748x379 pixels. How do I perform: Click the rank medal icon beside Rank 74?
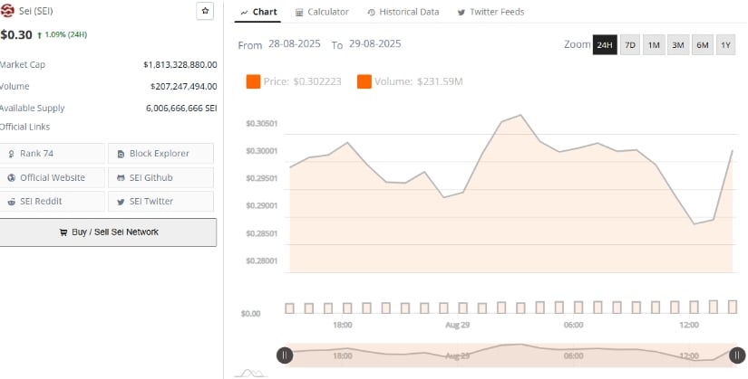[12, 154]
